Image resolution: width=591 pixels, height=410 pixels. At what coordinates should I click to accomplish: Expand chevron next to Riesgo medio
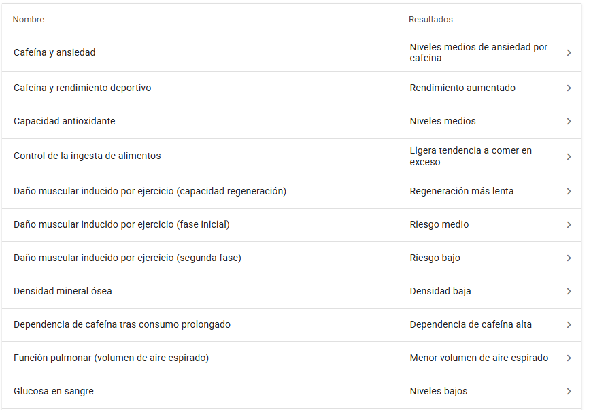569,225
